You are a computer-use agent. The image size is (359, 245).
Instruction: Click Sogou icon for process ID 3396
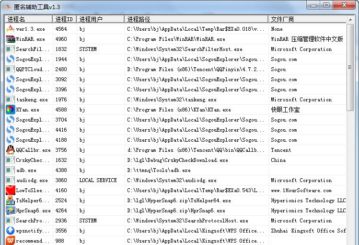tap(10, 89)
